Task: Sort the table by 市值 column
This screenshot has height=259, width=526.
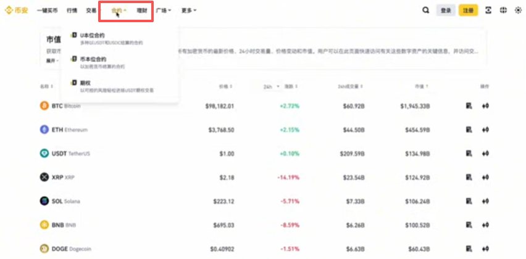Action: 421,86
